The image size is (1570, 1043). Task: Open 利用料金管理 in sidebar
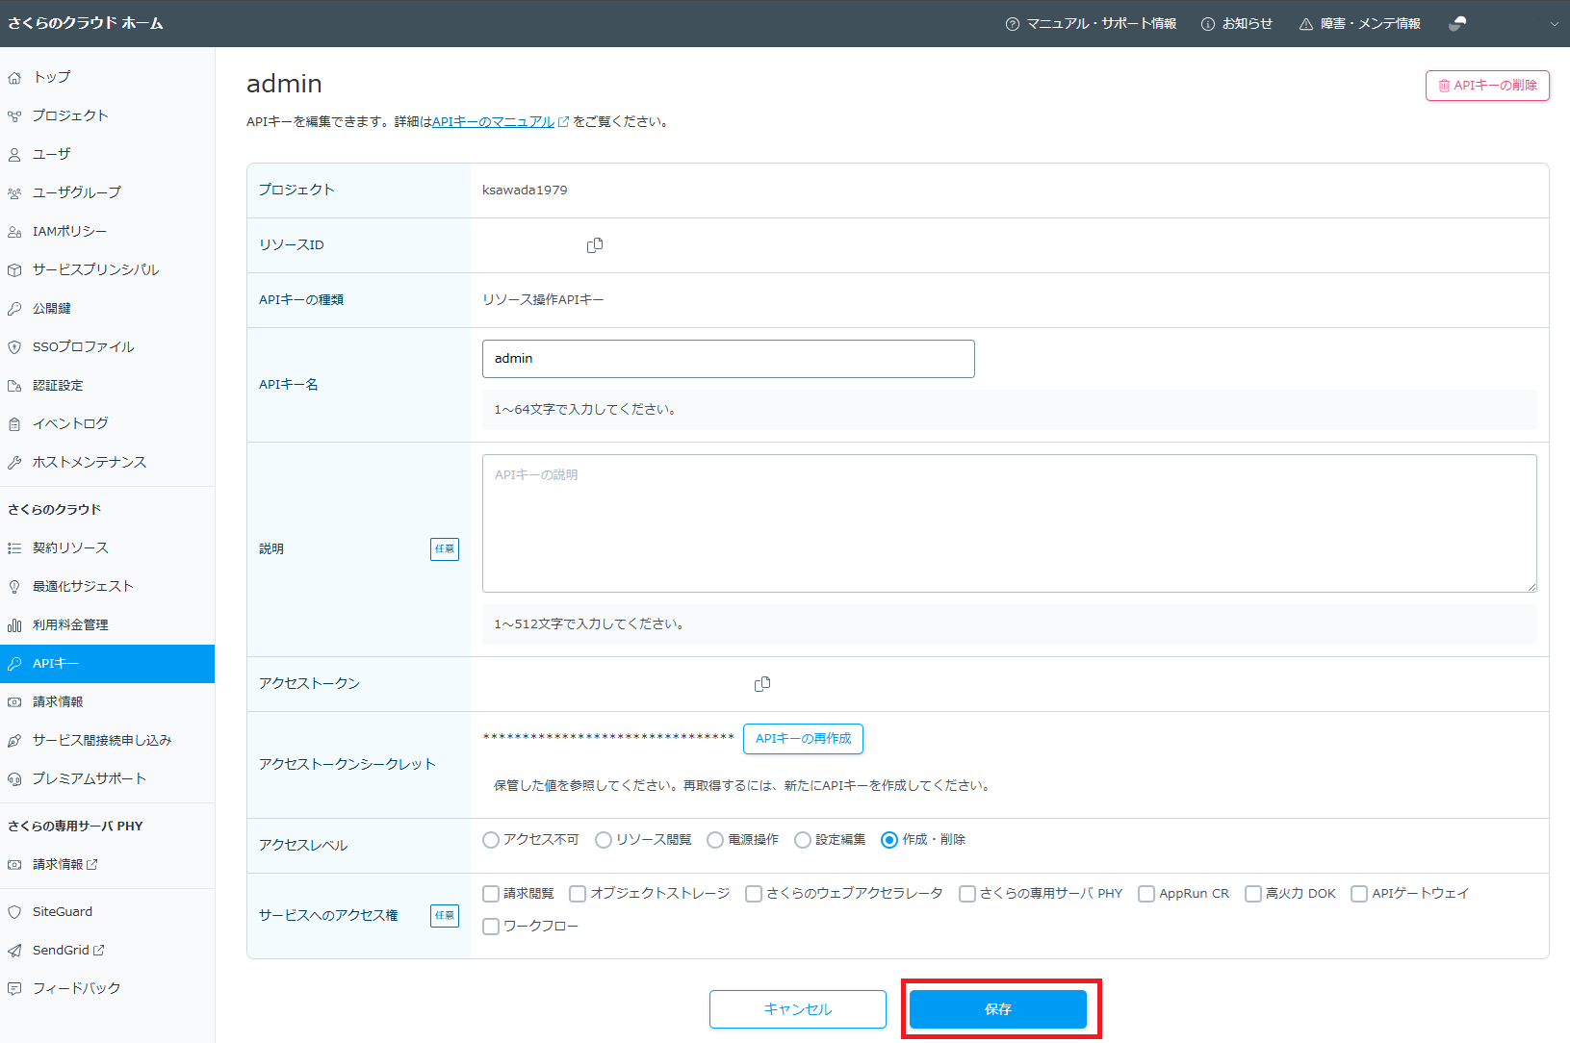[107, 625]
